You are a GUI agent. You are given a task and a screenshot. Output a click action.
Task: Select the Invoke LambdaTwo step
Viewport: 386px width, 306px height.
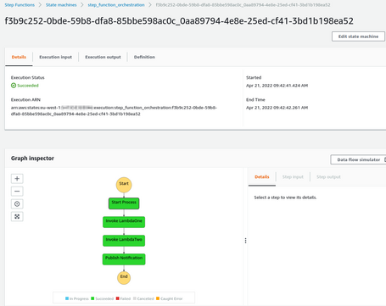tap(124, 241)
